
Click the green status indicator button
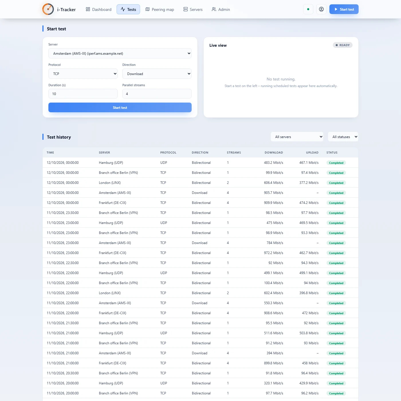(308, 9)
